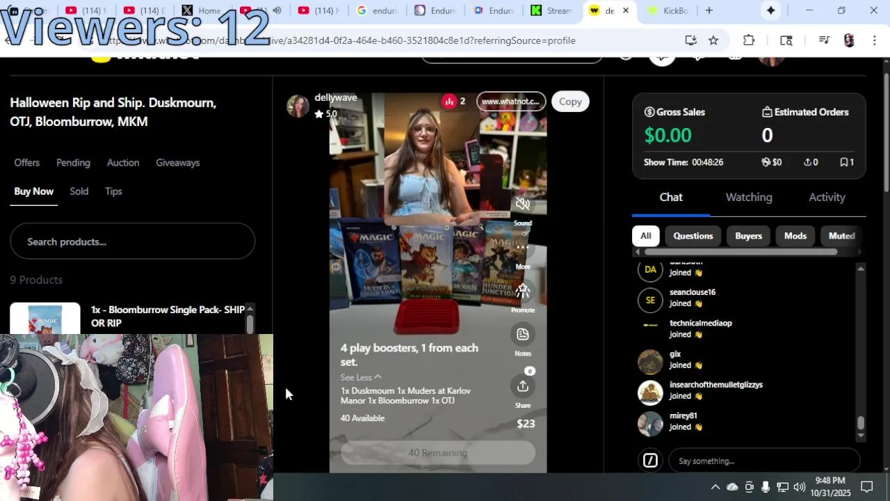Screen dimensions: 890x501
Task: Open the Sold tab
Action: point(79,191)
